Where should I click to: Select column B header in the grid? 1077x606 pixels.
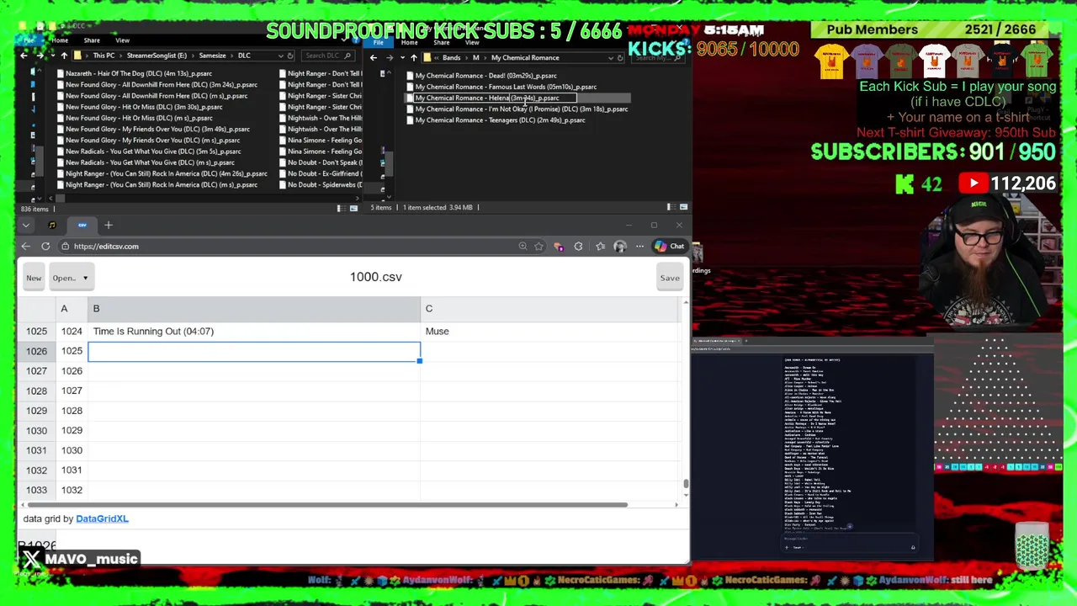click(254, 309)
